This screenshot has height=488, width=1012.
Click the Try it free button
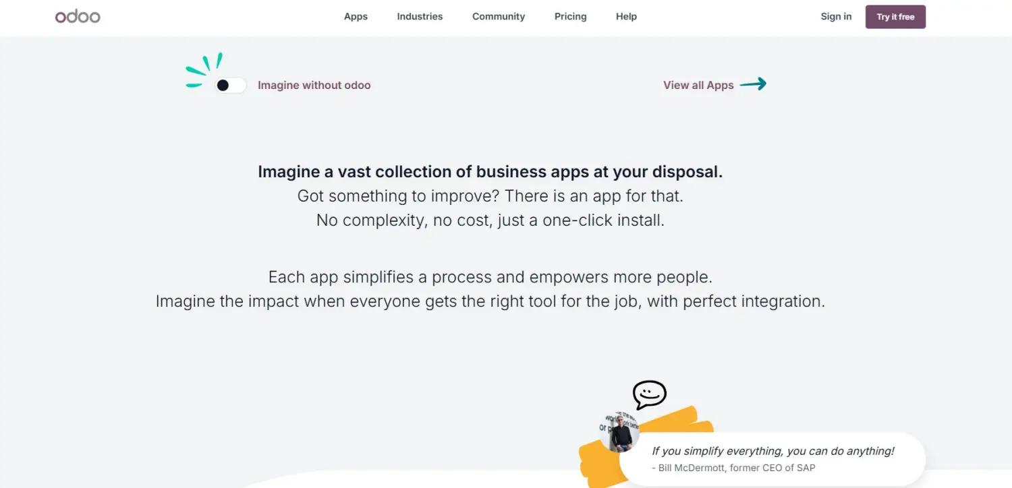click(x=895, y=17)
